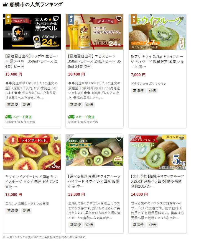Image resolution: width=214 pixels, height=241 pixels.
Task: Open the 【選べる発送時期】キウイフルーツ title link
Action: click(x=94, y=181)
